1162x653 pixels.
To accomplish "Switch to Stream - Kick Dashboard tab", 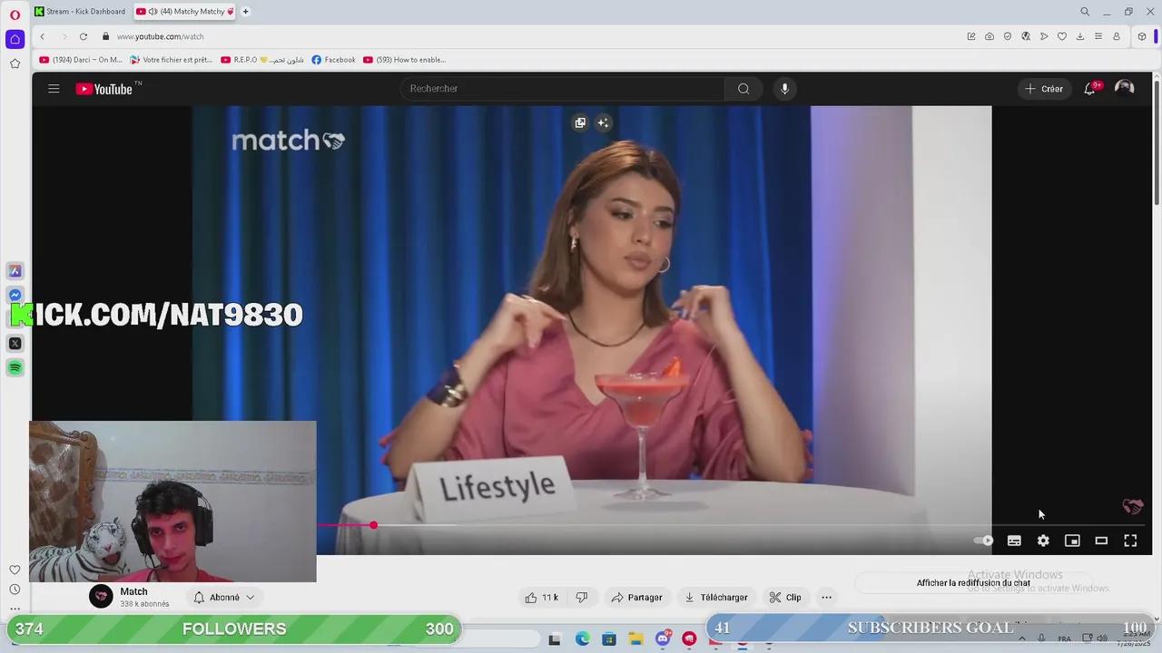I will pyautogui.click(x=81, y=12).
